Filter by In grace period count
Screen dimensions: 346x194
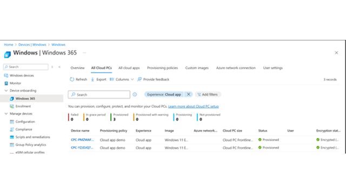pos(95,117)
